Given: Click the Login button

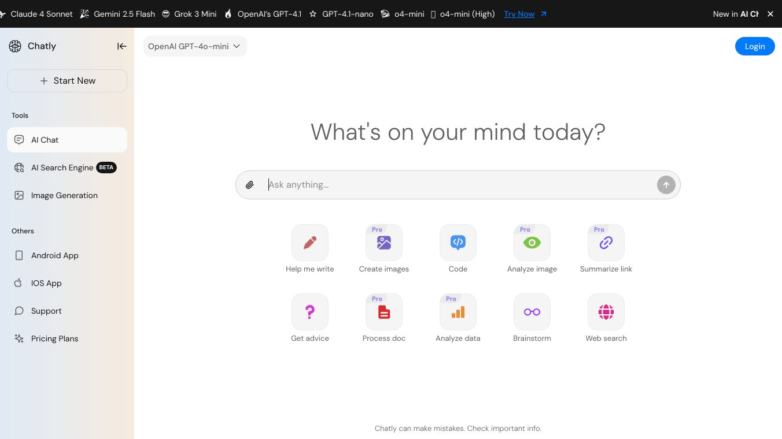Looking at the screenshot, I should (755, 46).
